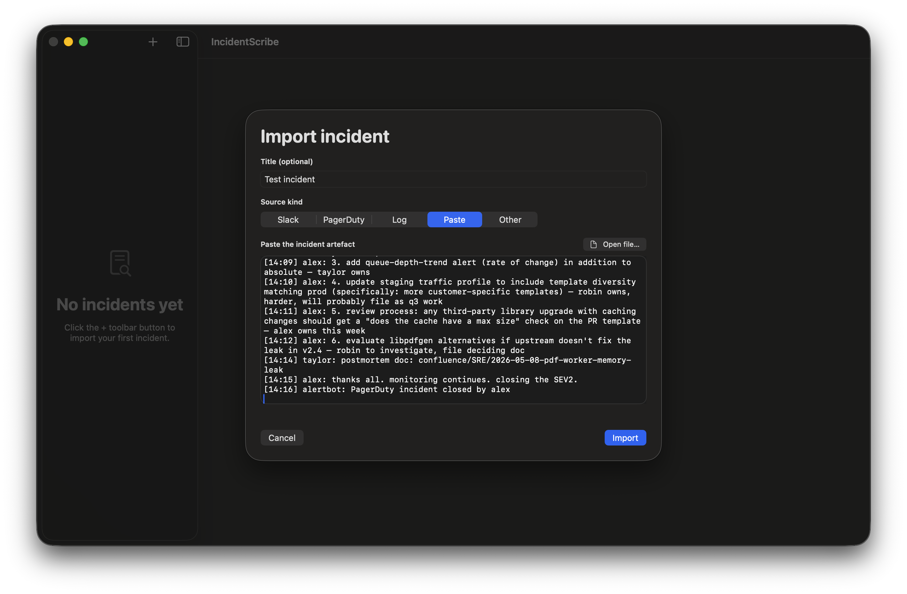Click the line mentioning PagerDuty incident closed by alex
Screen dimensions: 907x594
point(387,389)
